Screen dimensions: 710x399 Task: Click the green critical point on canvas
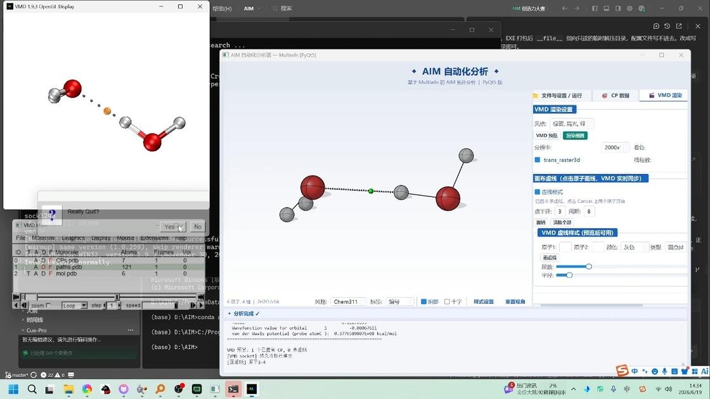[x=371, y=191]
